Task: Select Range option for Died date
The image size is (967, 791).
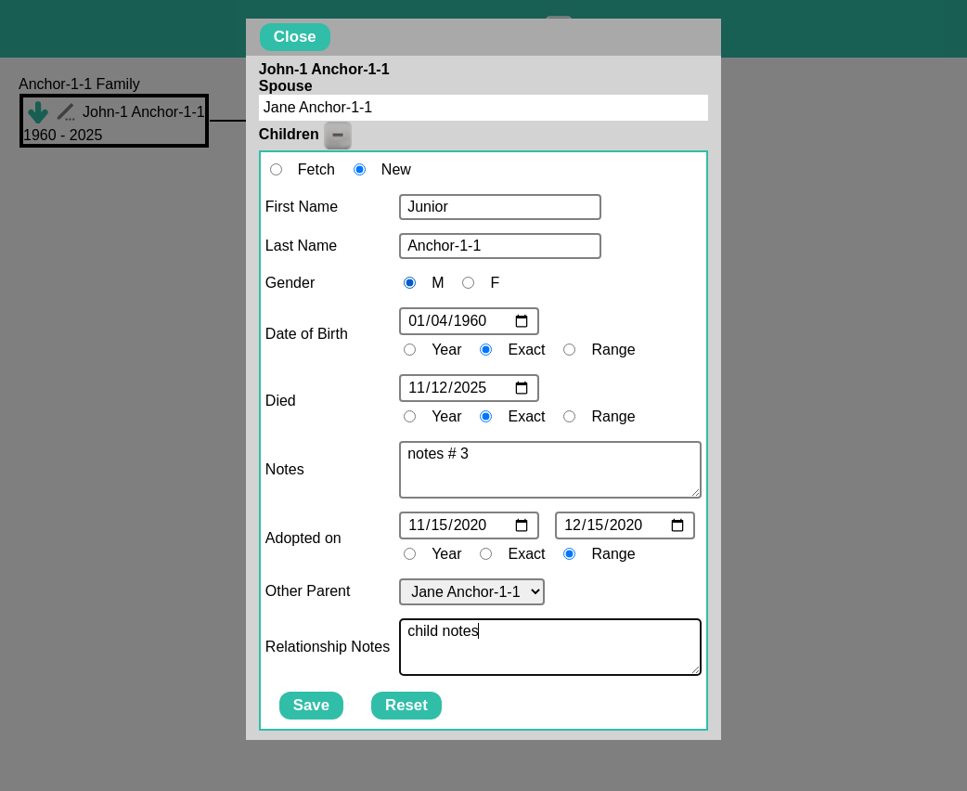Action: click(x=569, y=417)
